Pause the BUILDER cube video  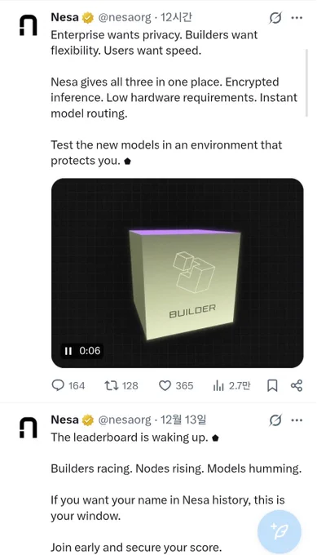68,351
